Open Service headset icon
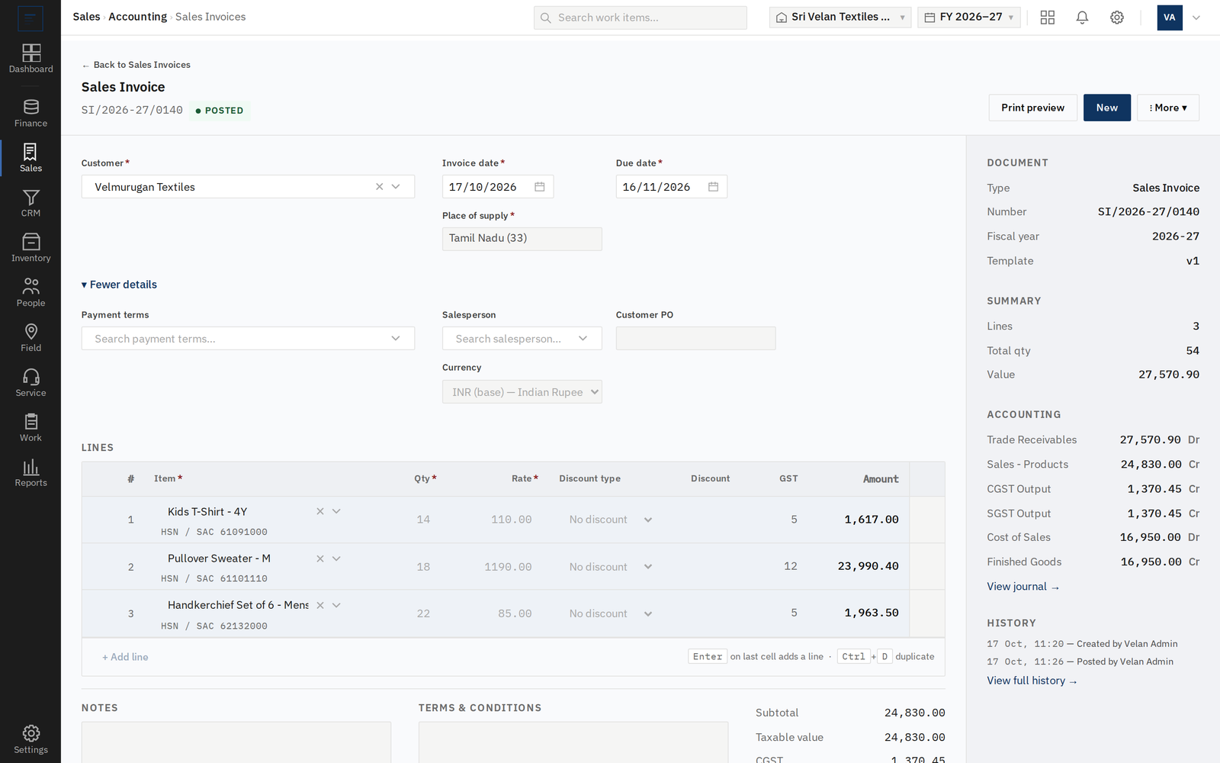 (x=30, y=383)
